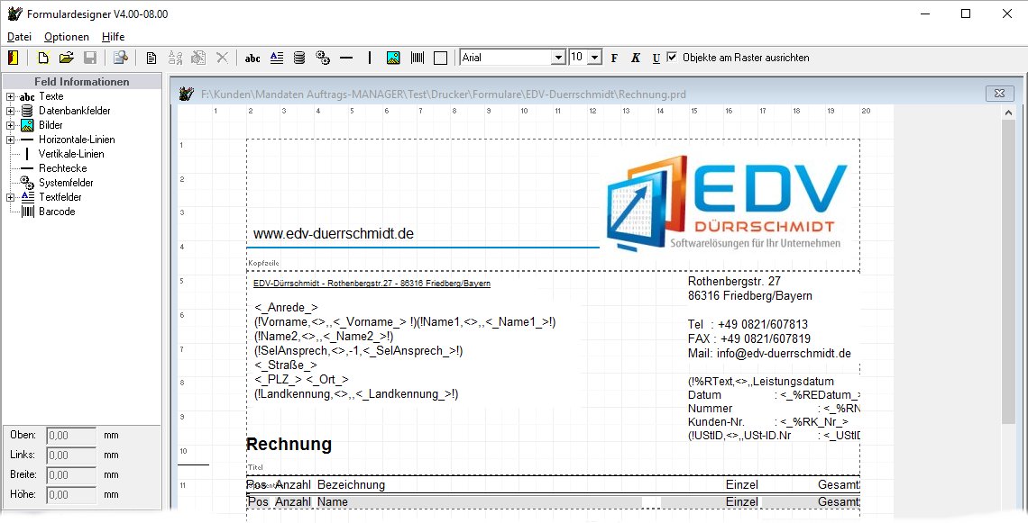Click the exit door icon in toolbar
The width and height of the screenshot is (1028, 523).
pyautogui.click(x=14, y=58)
